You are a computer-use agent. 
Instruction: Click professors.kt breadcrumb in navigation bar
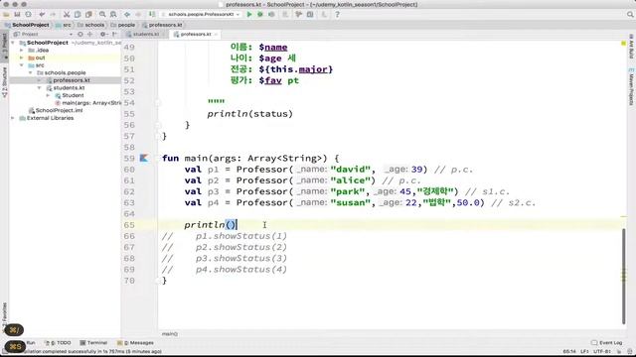click(162, 25)
